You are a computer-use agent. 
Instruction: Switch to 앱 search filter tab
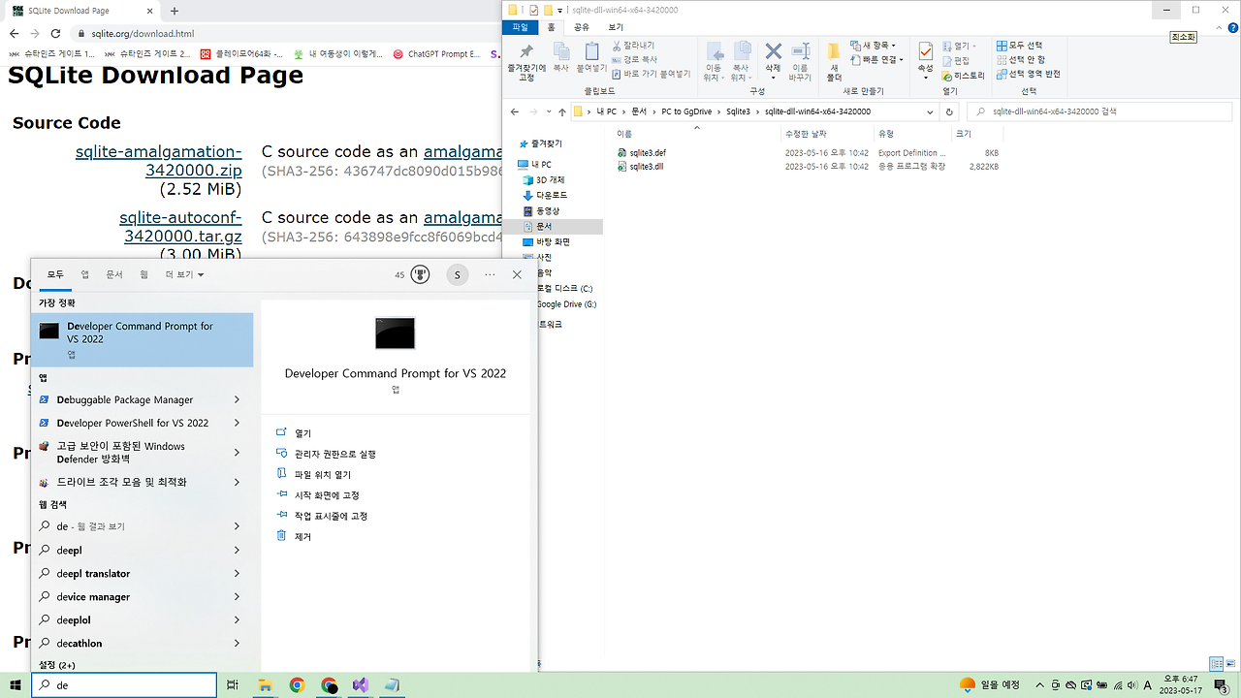(84, 274)
